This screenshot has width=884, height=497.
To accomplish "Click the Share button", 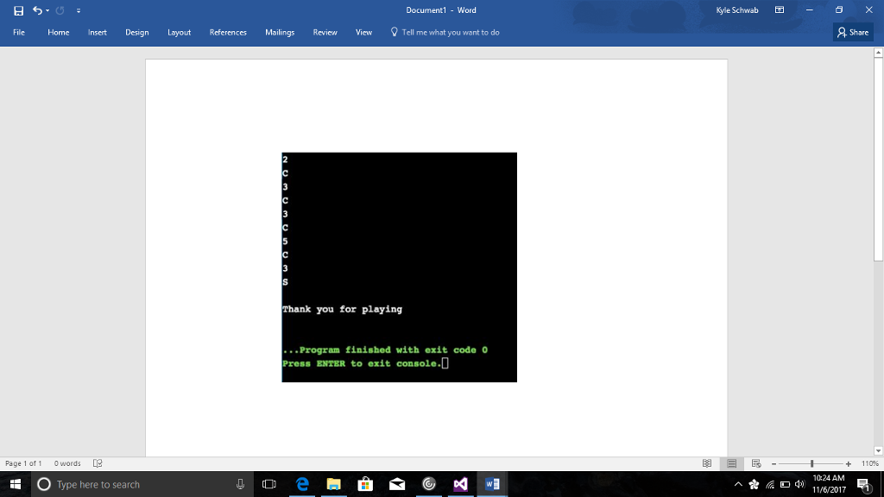I will click(x=853, y=32).
